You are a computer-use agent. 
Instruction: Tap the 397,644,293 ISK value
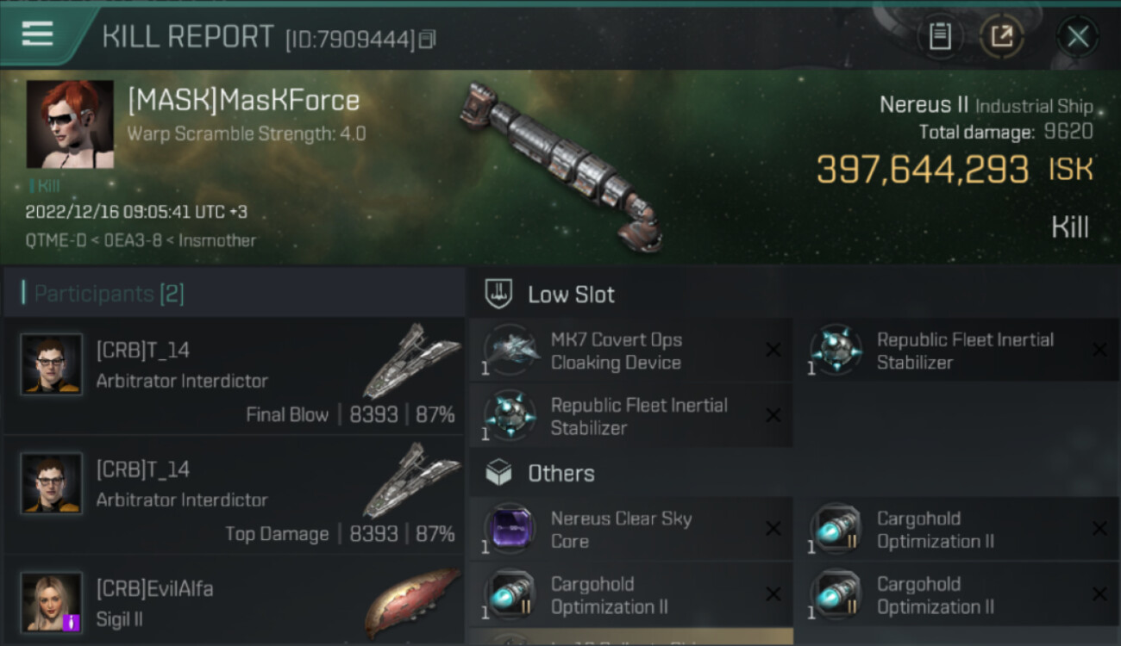pyautogui.click(x=923, y=170)
